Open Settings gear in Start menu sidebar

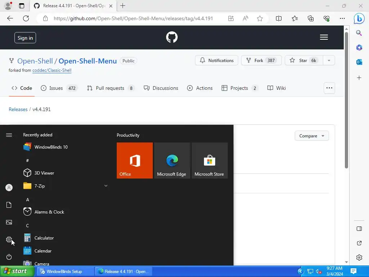(x=9, y=239)
